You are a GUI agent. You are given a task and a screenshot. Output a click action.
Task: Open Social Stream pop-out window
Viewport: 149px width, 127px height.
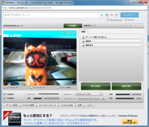coord(114,20)
